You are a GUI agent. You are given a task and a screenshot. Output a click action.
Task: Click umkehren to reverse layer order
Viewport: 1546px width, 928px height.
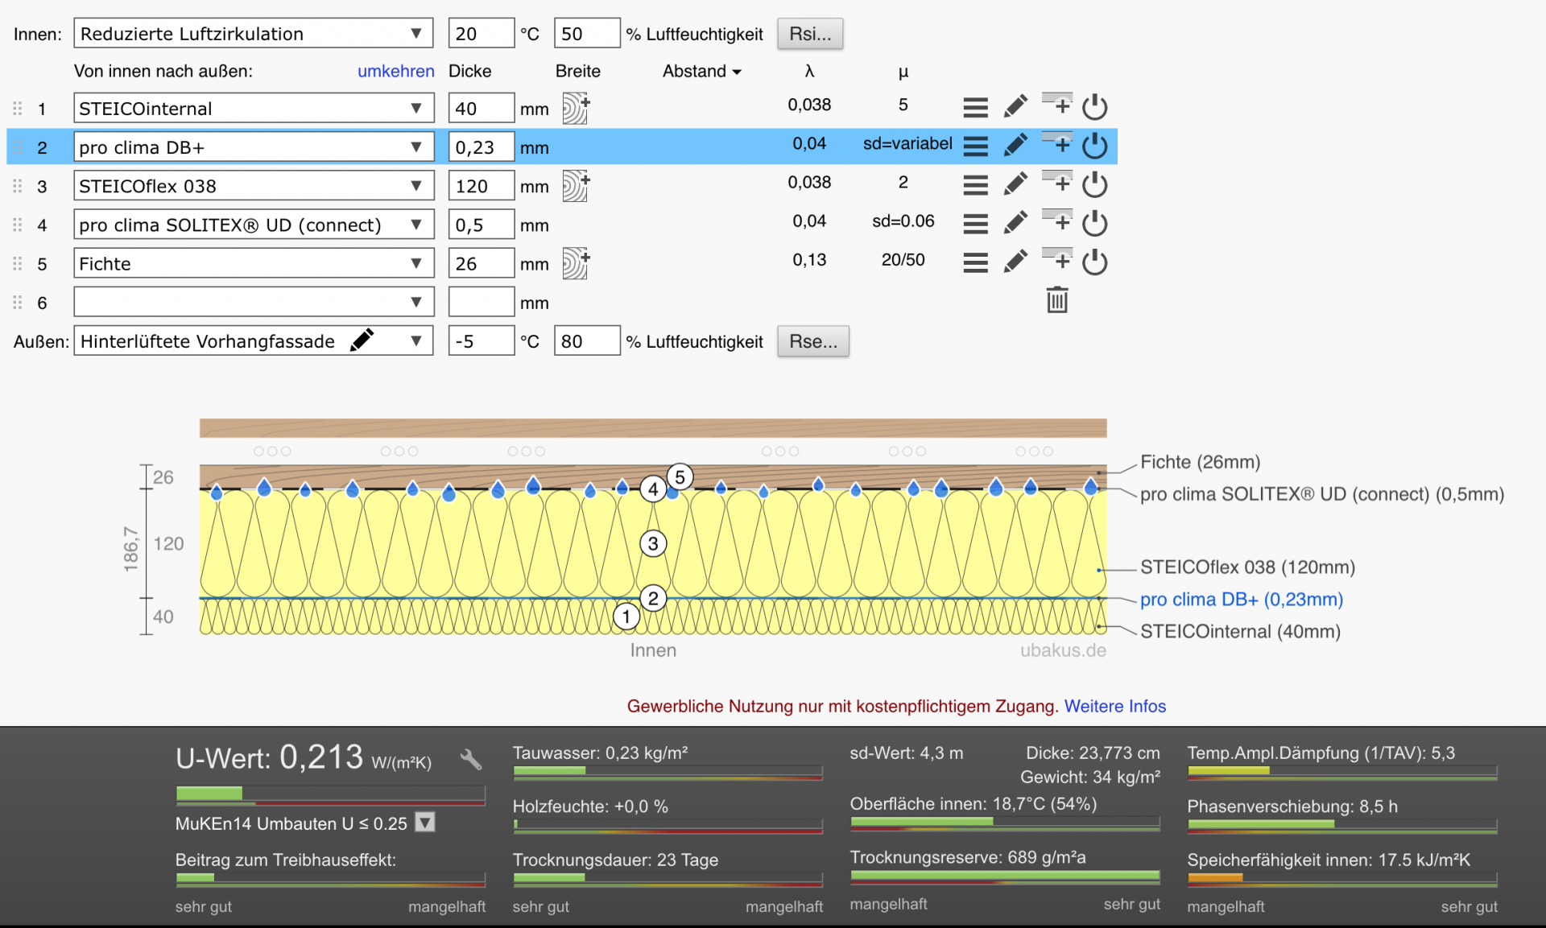396,71
